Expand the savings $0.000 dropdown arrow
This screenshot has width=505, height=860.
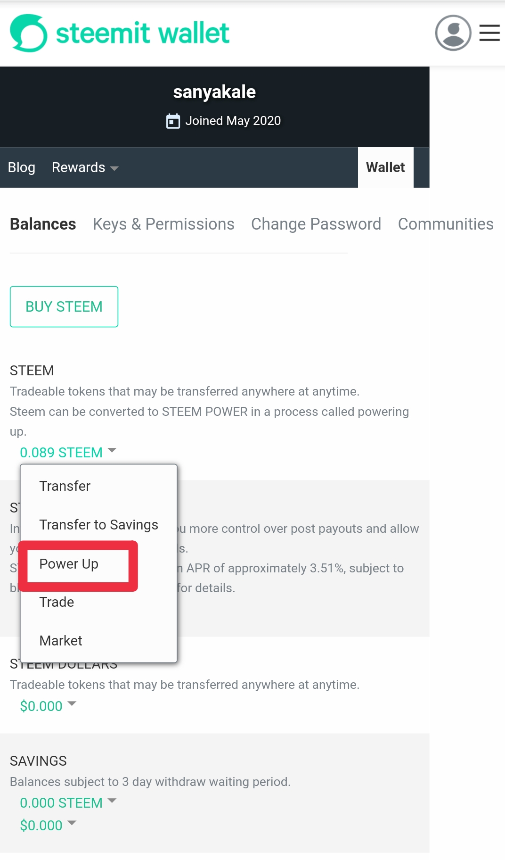pos(72,823)
